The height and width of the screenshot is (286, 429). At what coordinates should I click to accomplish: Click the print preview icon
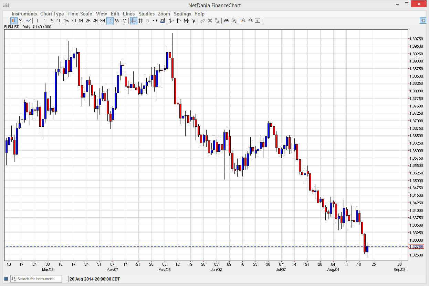[234, 21]
